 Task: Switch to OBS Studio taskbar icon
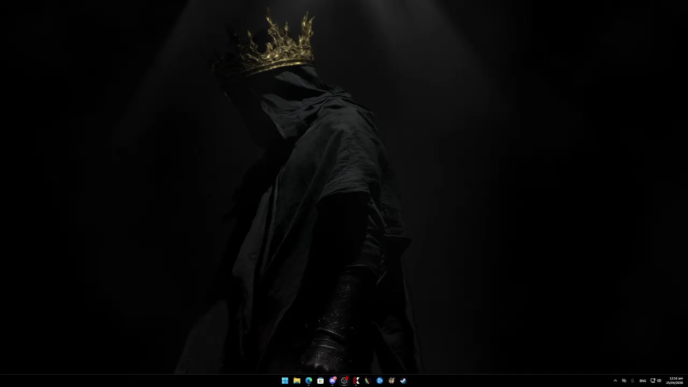(x=344, y=381)
